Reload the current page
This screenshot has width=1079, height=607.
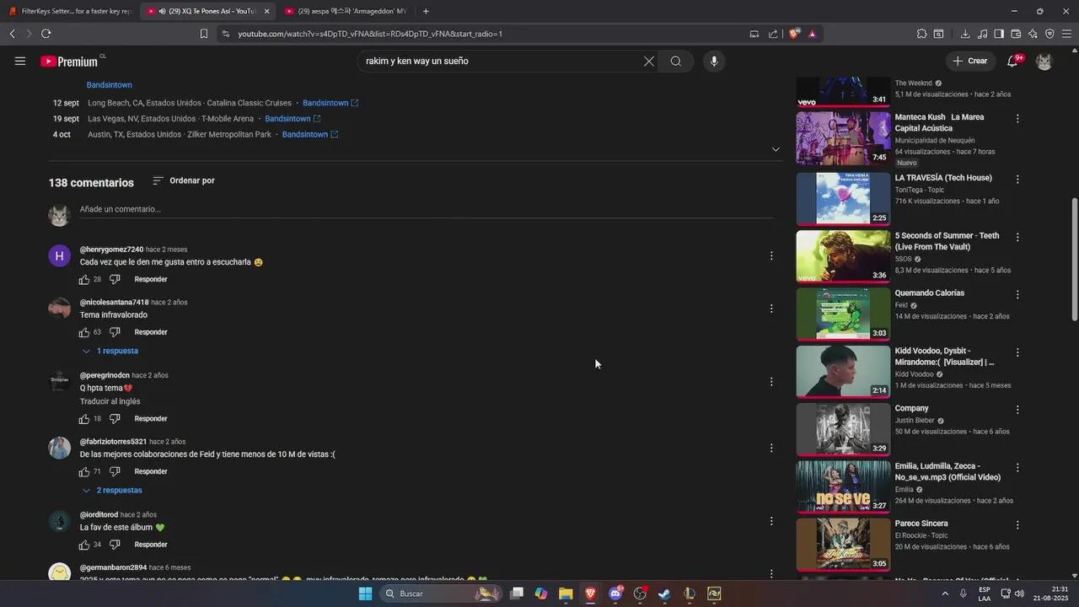(46, 34)
